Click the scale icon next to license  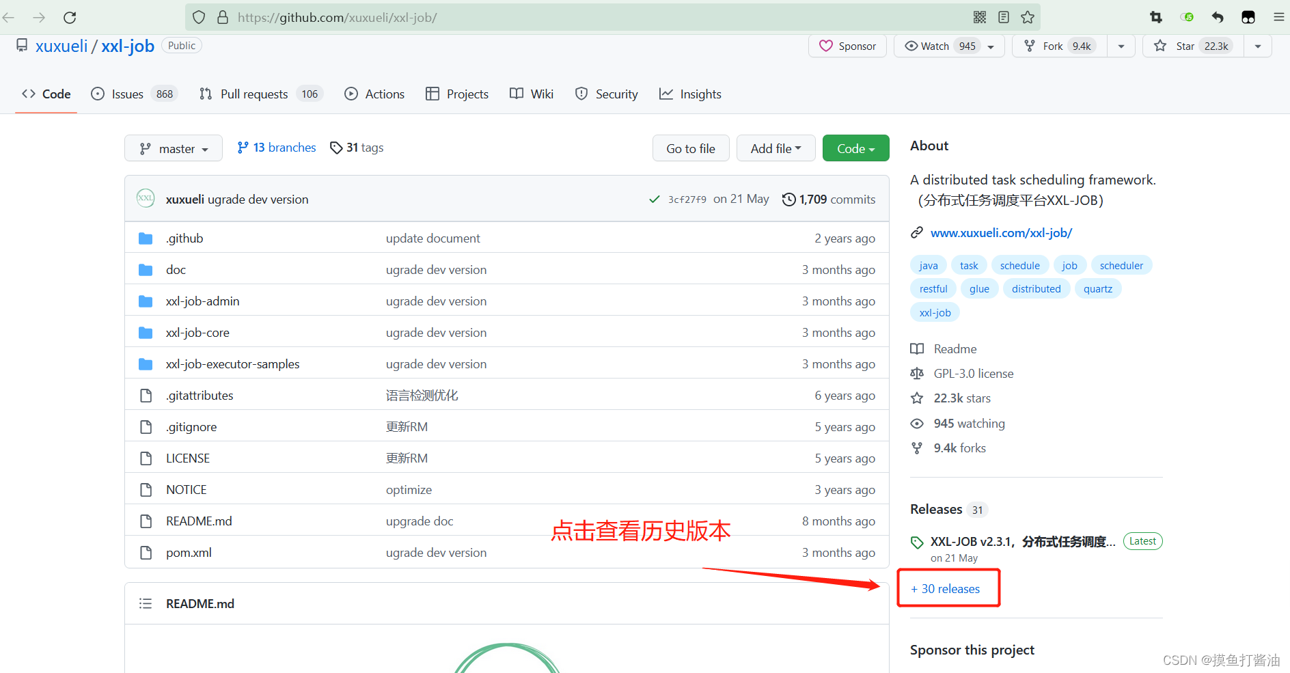[917, 374]
